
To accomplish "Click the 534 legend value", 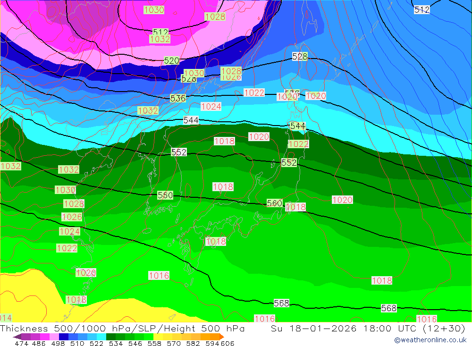I will coord(116,343).
